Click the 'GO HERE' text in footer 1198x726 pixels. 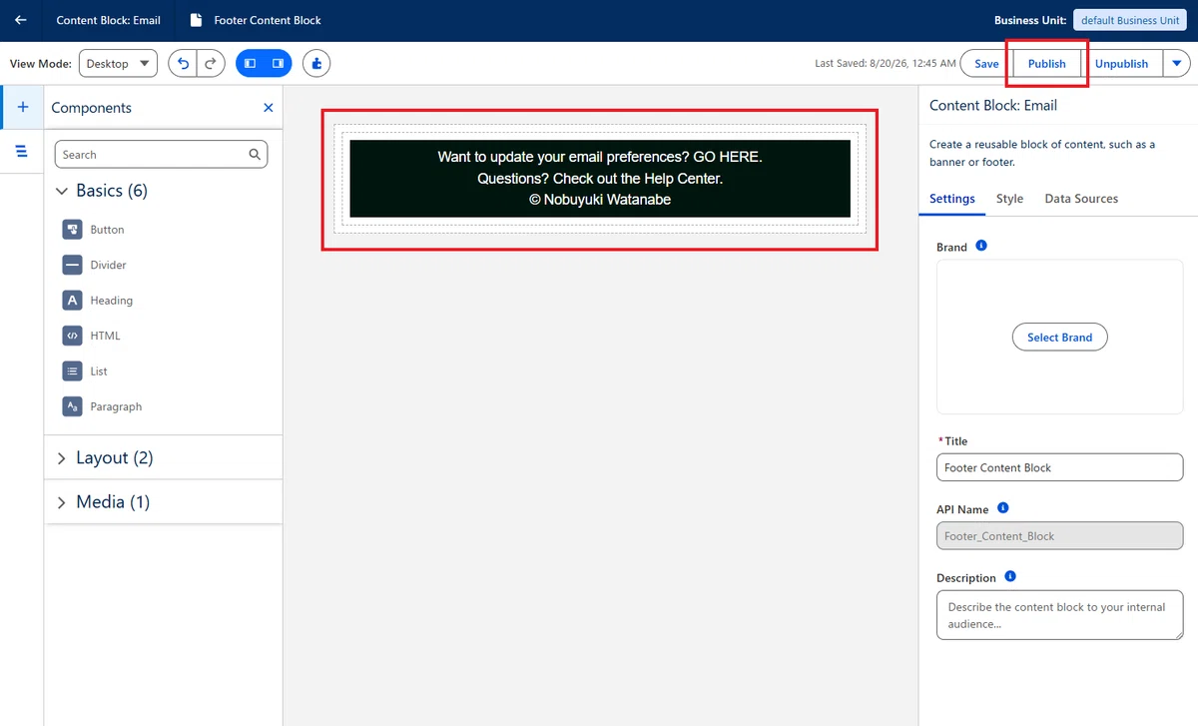pos(728,157)
